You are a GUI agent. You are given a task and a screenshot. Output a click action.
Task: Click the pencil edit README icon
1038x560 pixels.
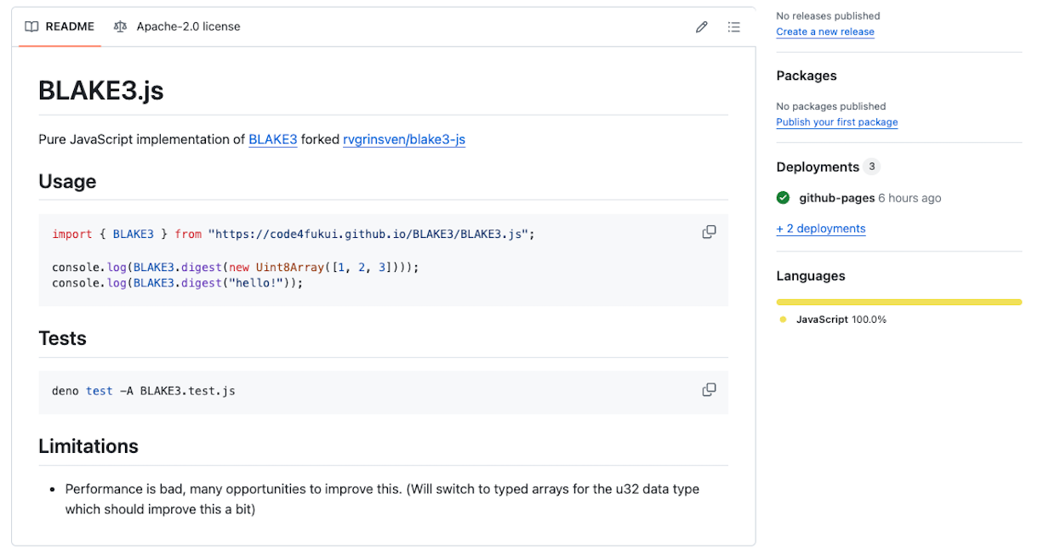click(701, 27)
